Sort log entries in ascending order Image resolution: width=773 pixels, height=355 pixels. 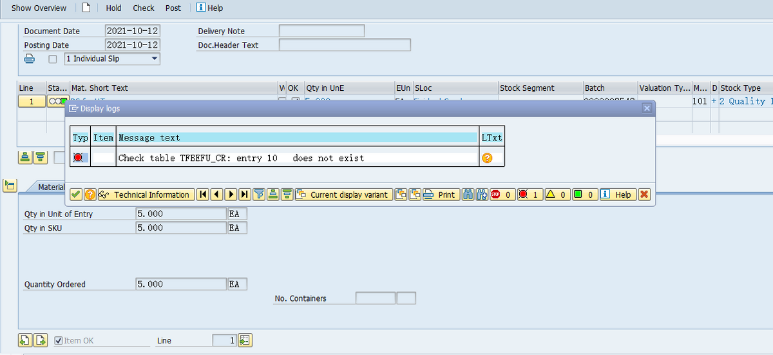(274, 195)
